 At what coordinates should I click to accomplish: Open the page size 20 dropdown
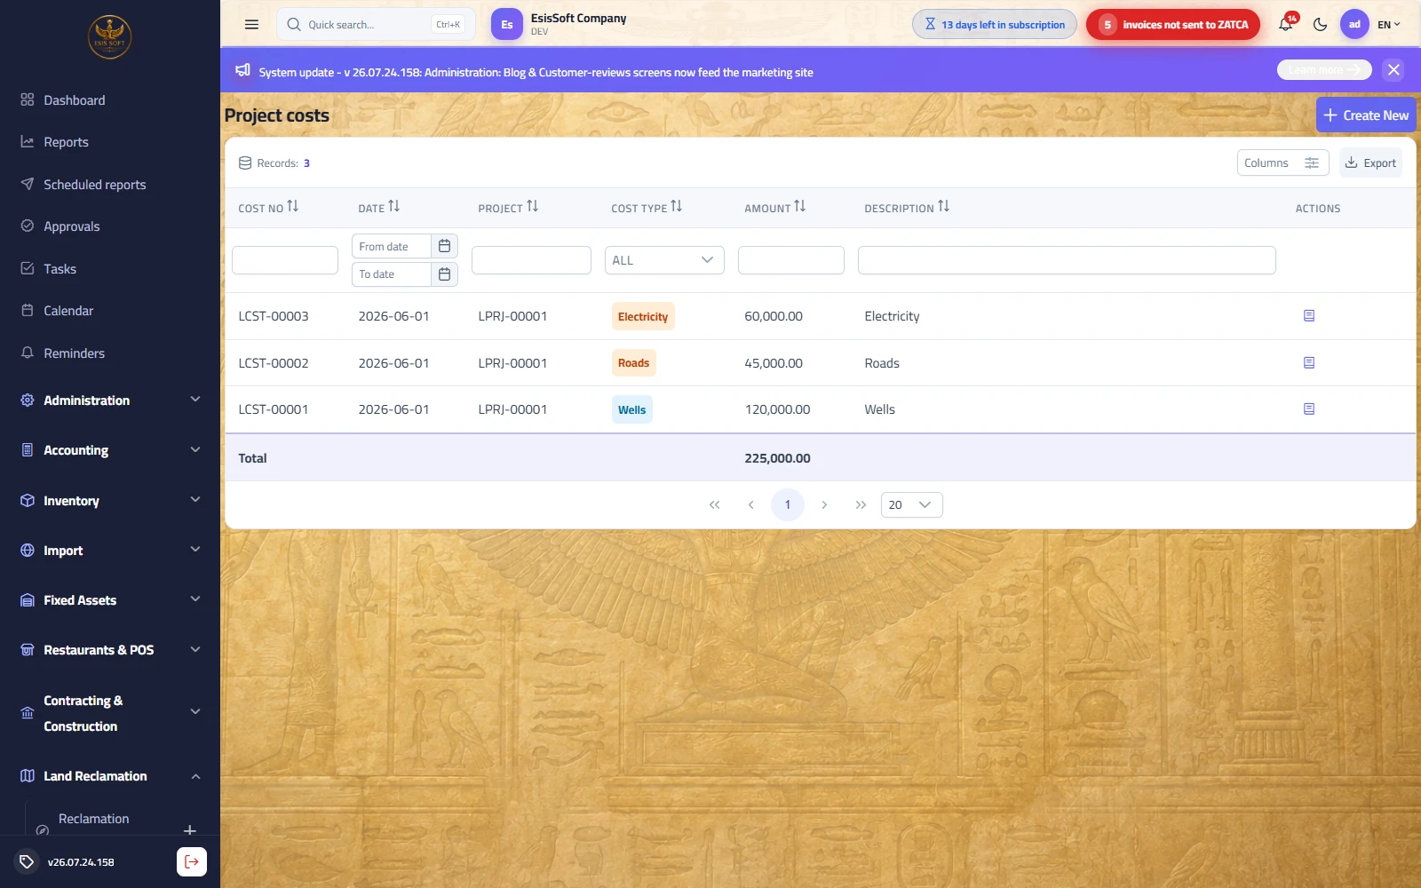(911, 504)
